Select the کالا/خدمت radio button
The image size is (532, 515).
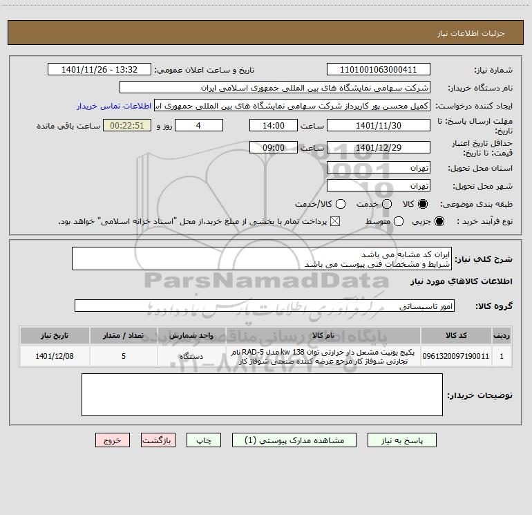pyautogui.click(x=341, y=204)
